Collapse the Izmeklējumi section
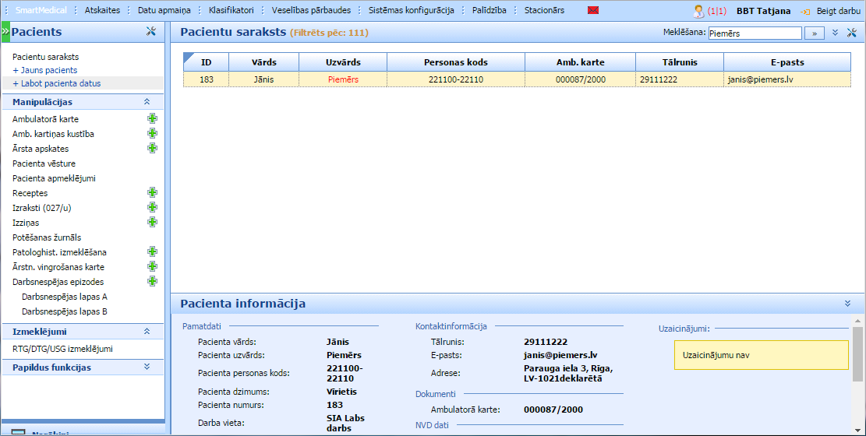 [x=147, y=332]
